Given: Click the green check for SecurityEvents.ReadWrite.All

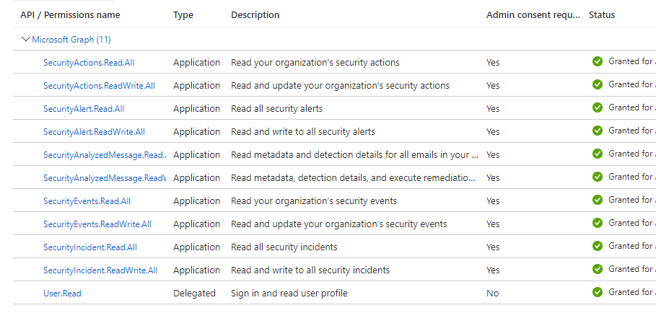Looking at the screenshot, I should click(x=597, y=223).
